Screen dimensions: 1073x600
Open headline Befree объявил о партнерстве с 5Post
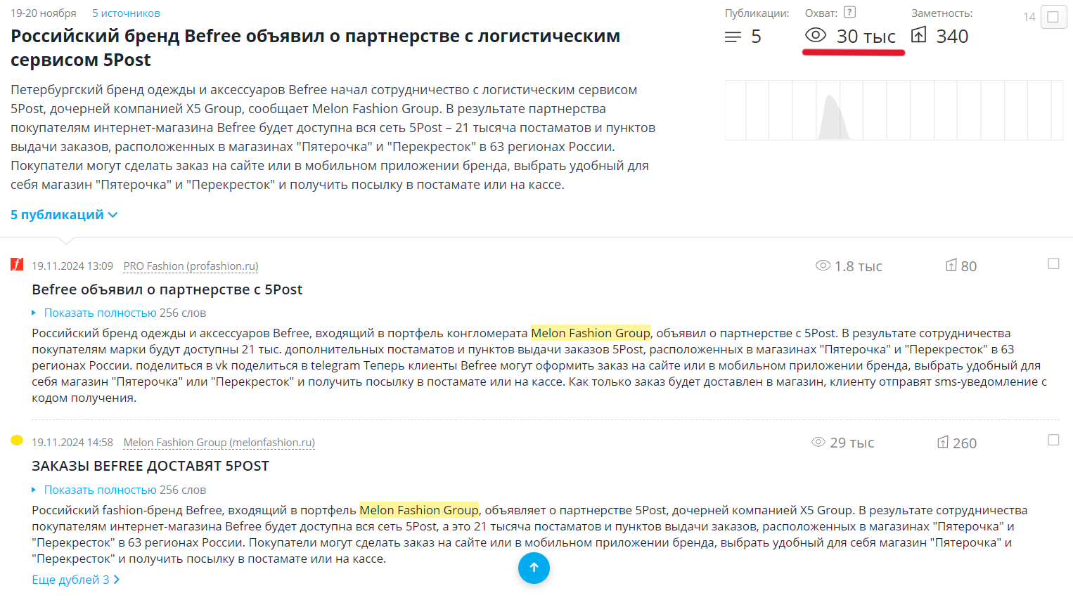pyautogui.click(x=167, y=289)
